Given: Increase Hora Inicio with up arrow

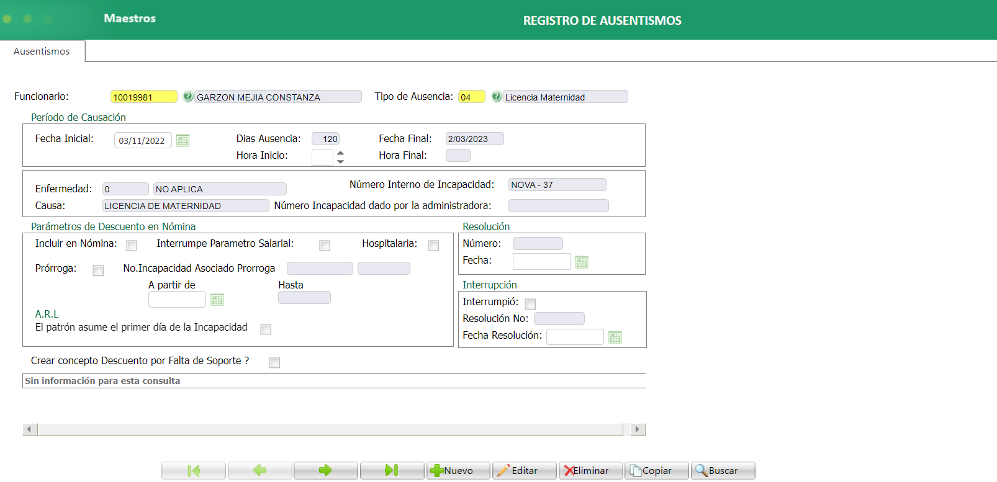Looking at the screenshot, I should click(x=340, y=152).
